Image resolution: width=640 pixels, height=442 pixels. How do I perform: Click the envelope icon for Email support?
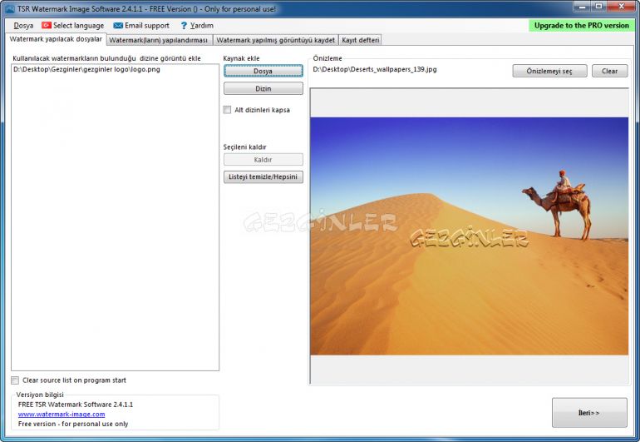[118, 26]
